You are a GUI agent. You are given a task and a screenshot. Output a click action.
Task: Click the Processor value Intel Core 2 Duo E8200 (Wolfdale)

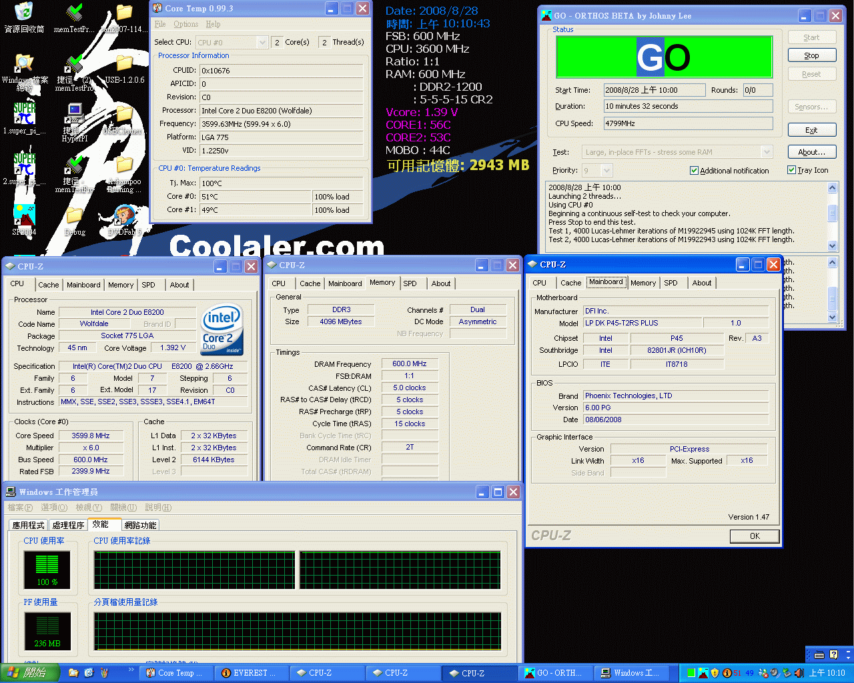pos(282,111)
